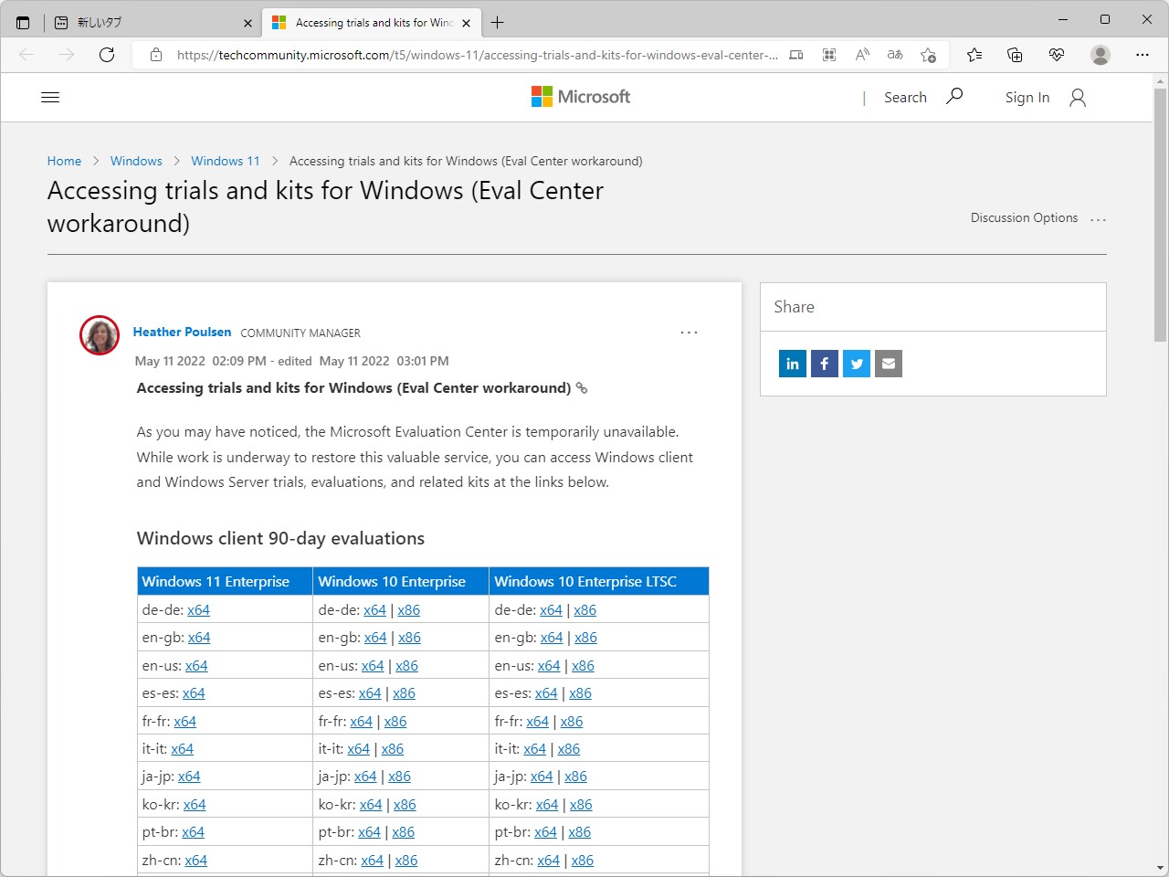Click the post date May 11 2022 02:09 PM
Viewport: 1169px width, 877px height.
pos(201,361)
